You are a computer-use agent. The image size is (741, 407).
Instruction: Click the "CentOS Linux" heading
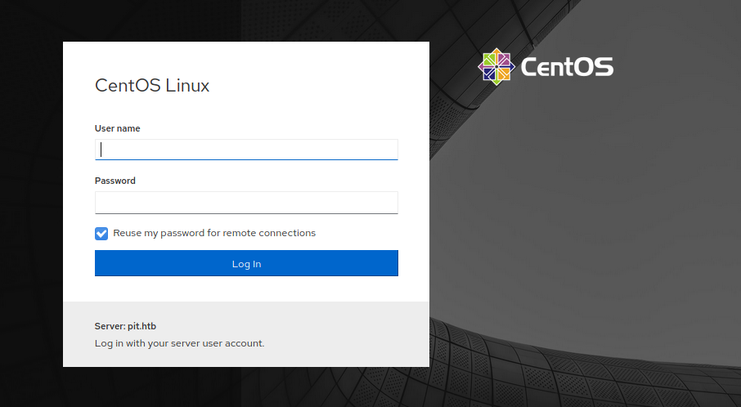pos(152,86)
